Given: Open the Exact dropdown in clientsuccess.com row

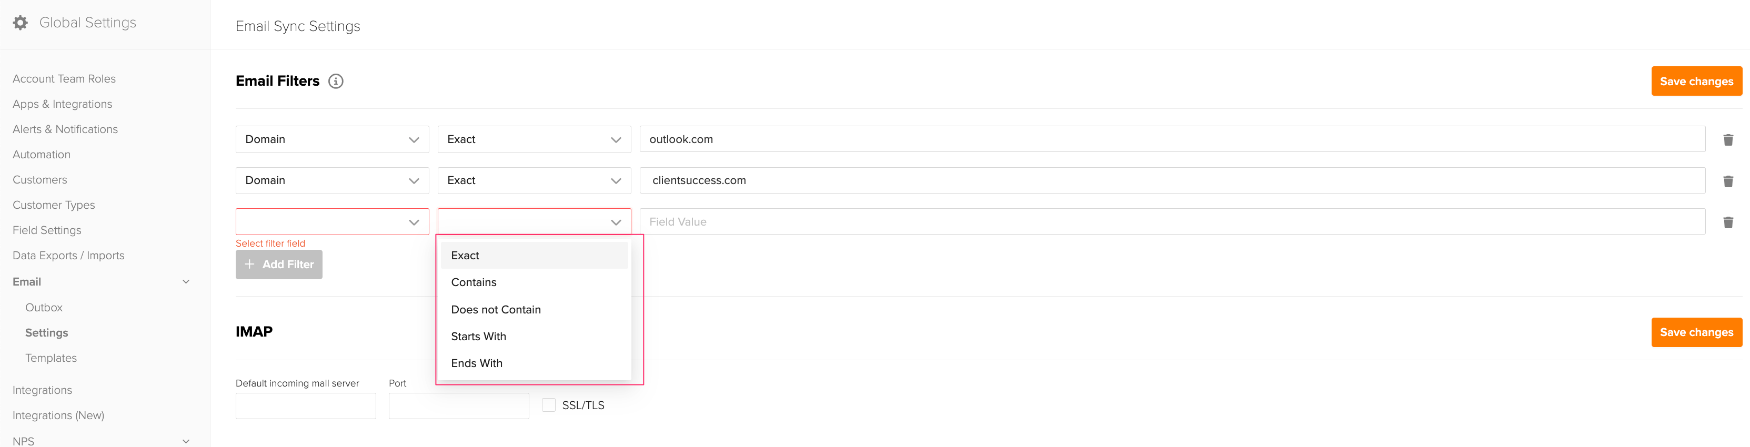Looking at the screenshot, I should pos(534,181).
